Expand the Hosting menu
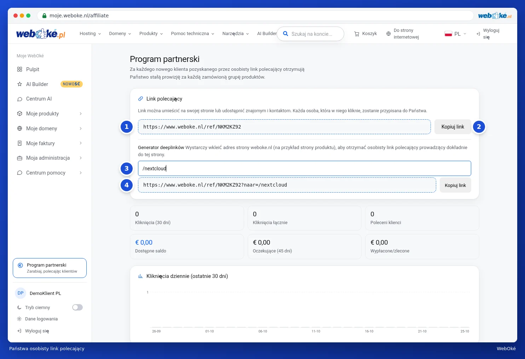Viewport: 525px width, 359px height. [90, 34]
